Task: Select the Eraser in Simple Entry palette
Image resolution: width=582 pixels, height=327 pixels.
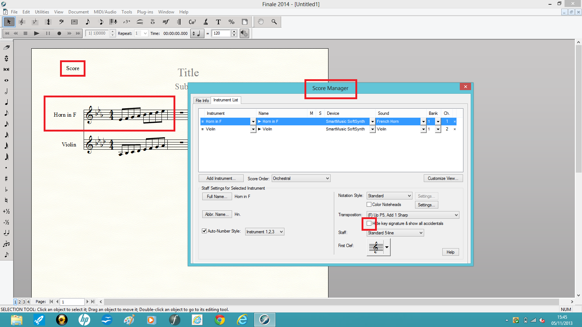Action: [7, 48]
